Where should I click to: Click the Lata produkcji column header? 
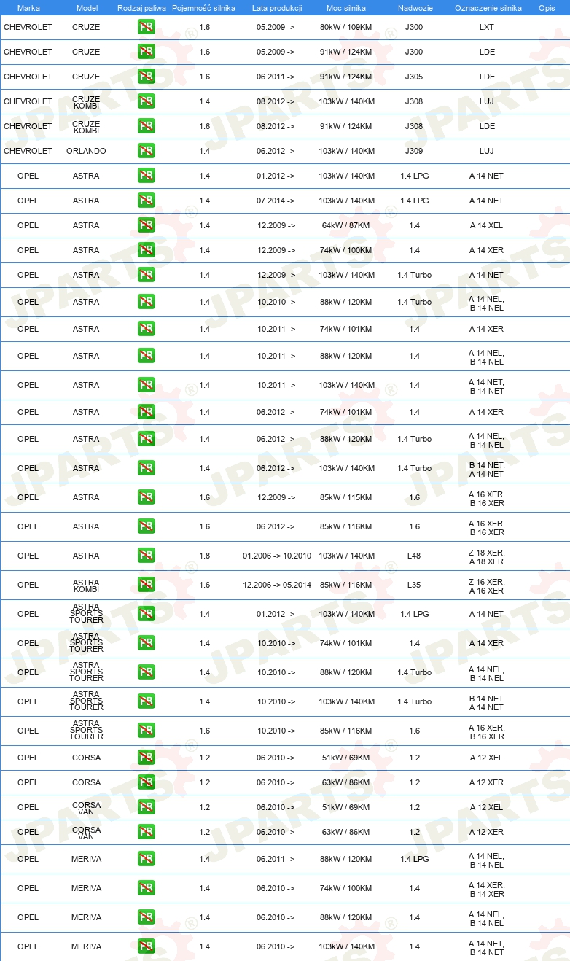[277, 7]
